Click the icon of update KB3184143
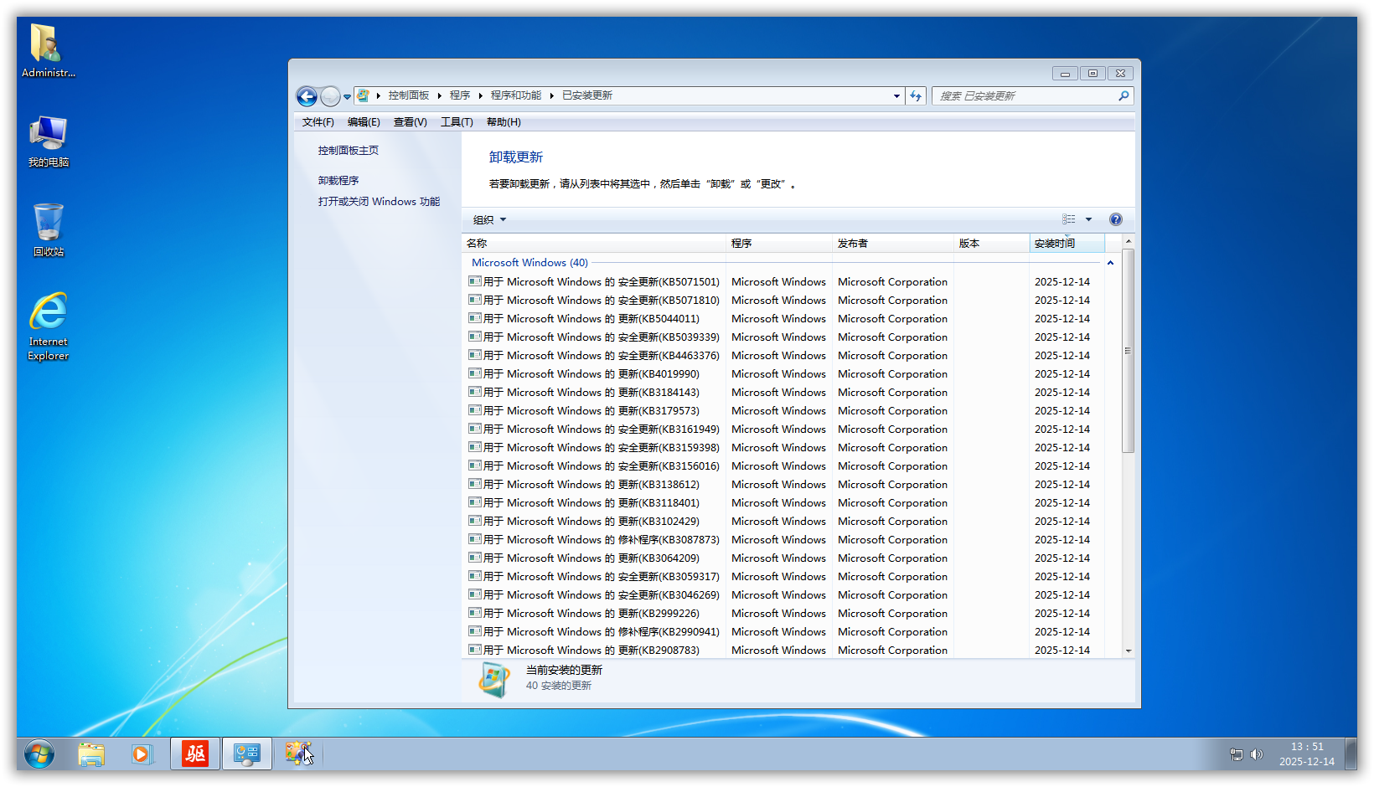 click(x=475, y=392)
